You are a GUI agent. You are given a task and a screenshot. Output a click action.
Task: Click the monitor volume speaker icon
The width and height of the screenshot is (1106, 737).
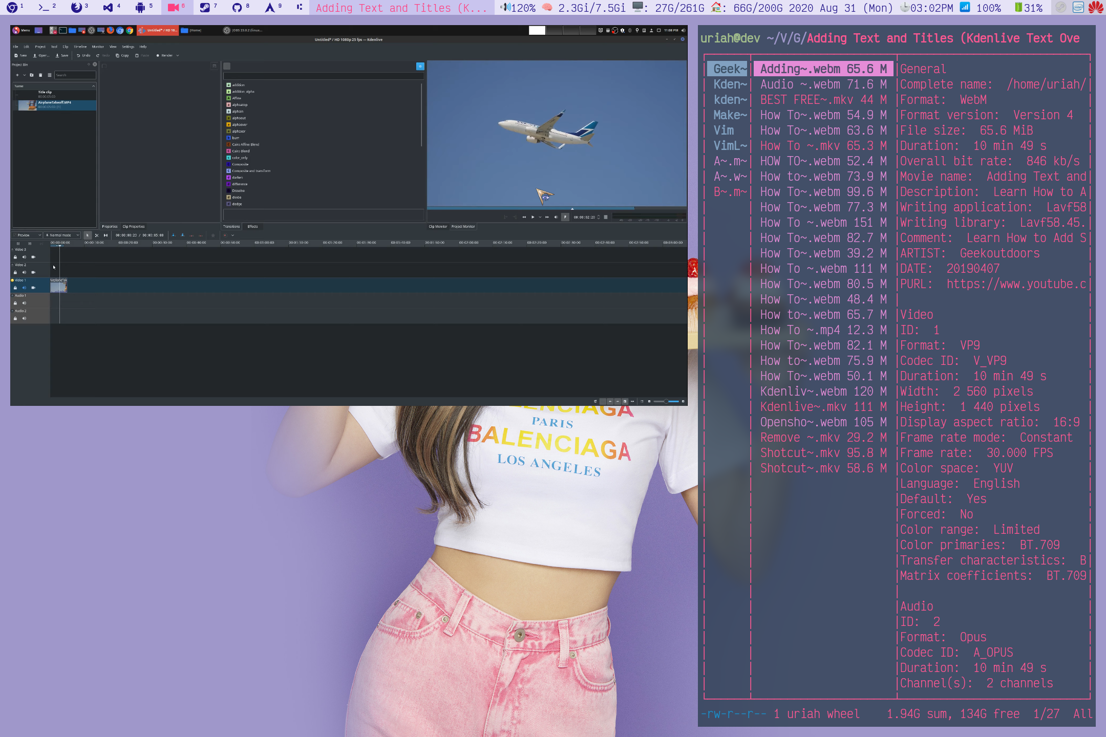point(556,217)
